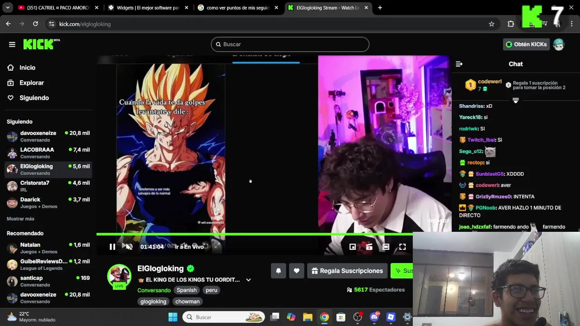Collapse the chat panel

tap(459, 64)
